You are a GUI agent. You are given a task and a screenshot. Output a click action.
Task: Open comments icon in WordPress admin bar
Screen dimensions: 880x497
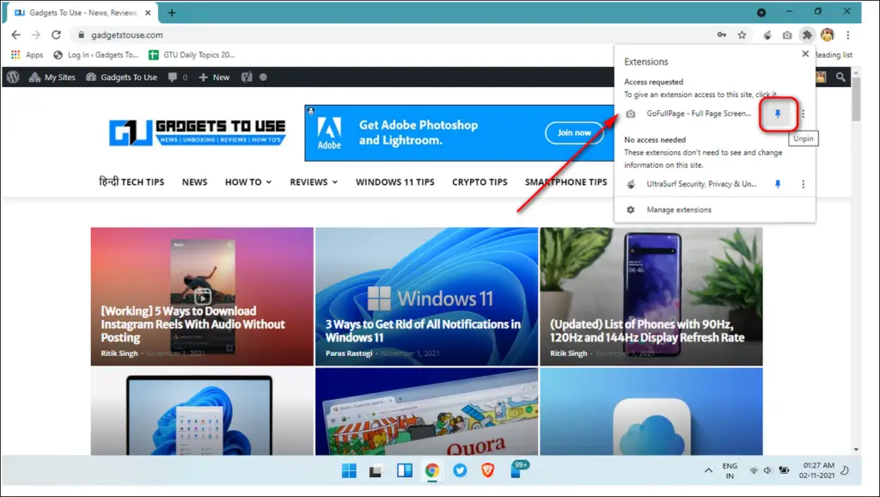(177, 77)
